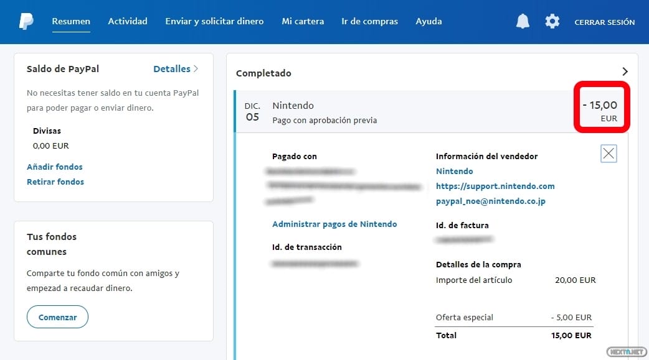Select the 0,00 EUR balance value
Image resolution: width=649 pixels, height=360 pixels.
(51, 146)
